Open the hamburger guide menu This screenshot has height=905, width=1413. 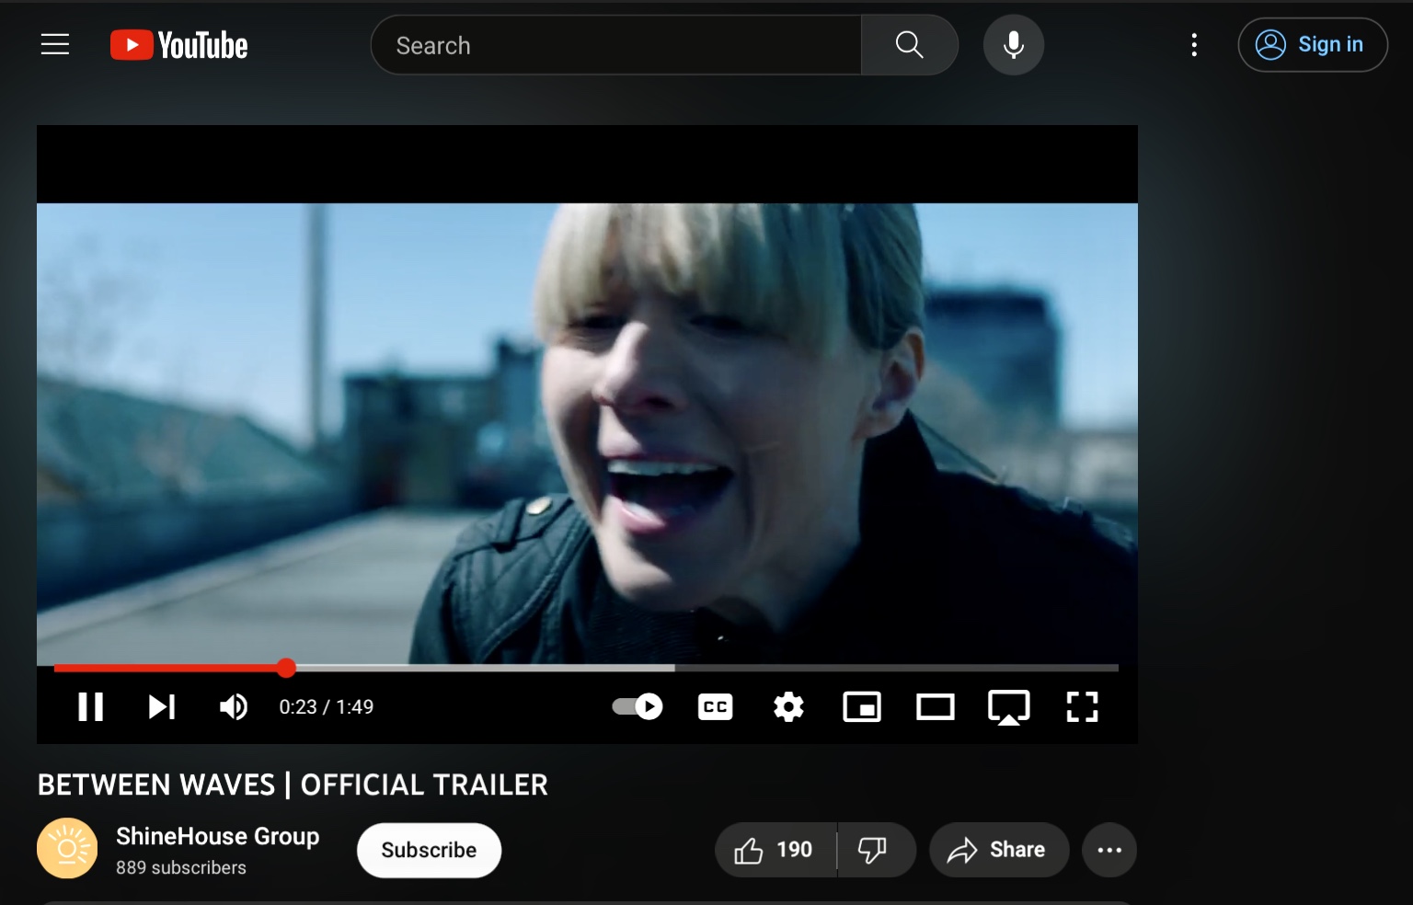[55, 44]
